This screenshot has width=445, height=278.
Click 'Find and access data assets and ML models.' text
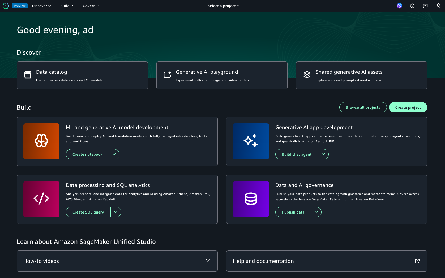point(70,80)
